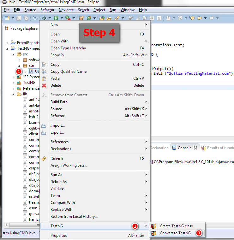The width and height of the screenshot is (234, 240).
Task: Expand the JRE System Library node
Action: [14, 77]
